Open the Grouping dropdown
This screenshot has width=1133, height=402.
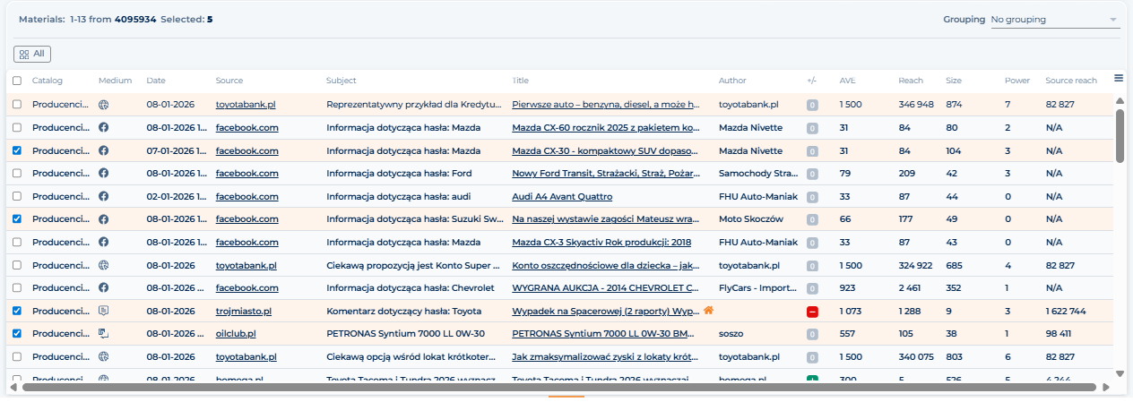1054,20
